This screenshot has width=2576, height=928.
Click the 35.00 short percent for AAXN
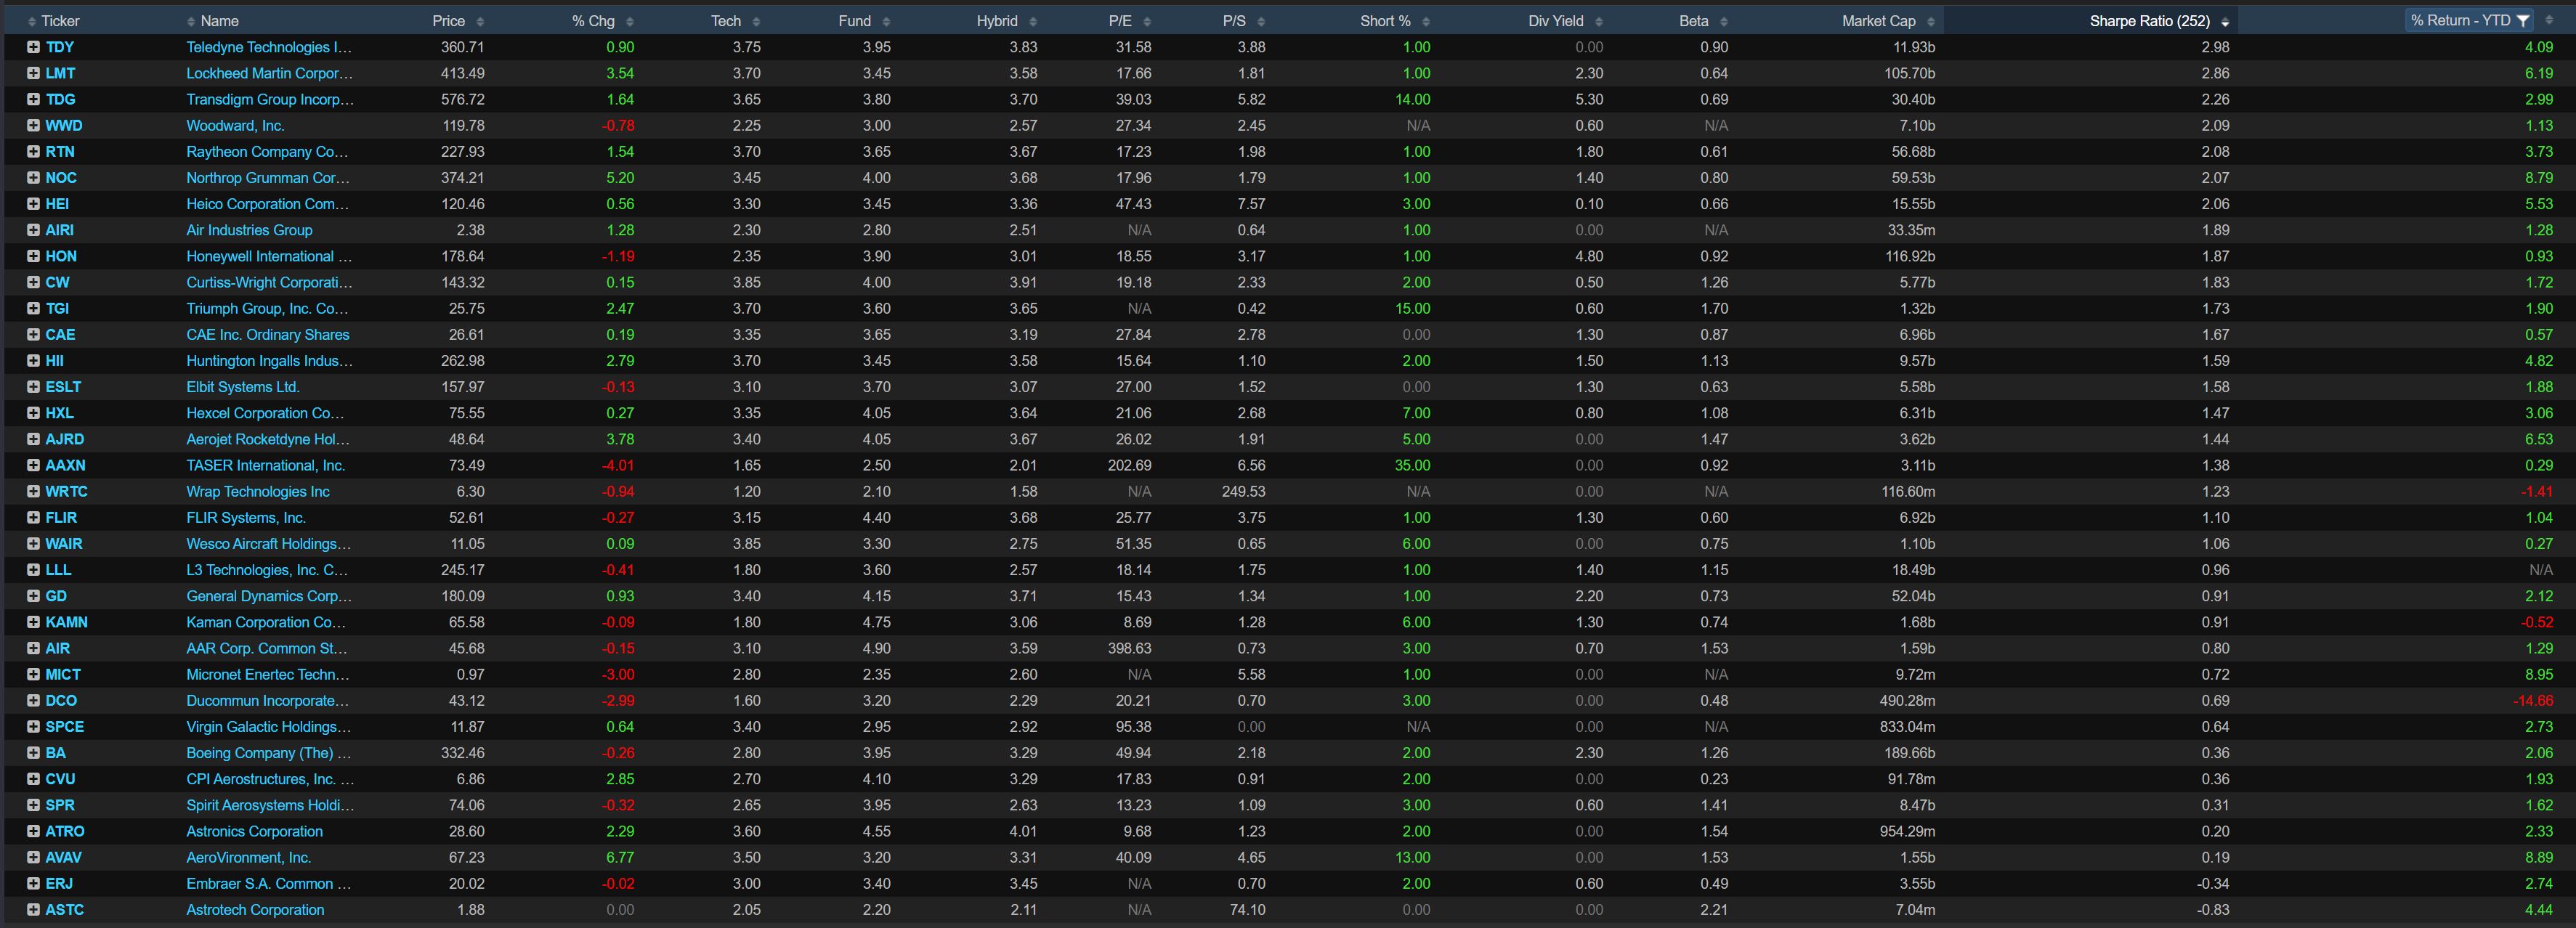coord(1413,465)
